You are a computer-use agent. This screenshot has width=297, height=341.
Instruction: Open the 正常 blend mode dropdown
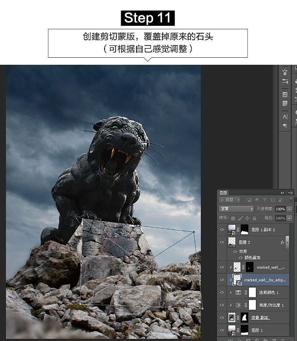point(236,209)
